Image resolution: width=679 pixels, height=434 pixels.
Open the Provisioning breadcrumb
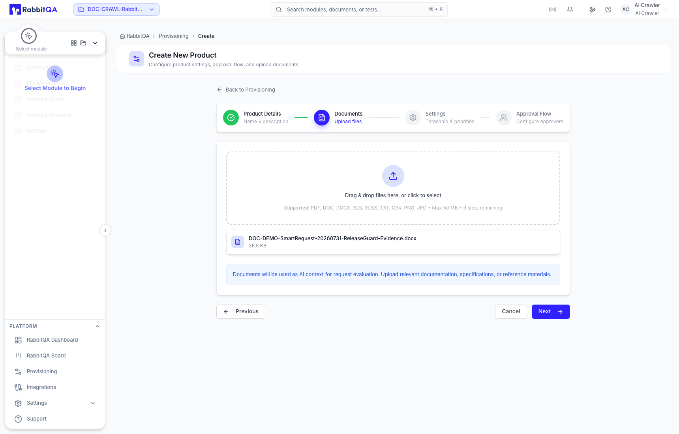tap(174, 36)
